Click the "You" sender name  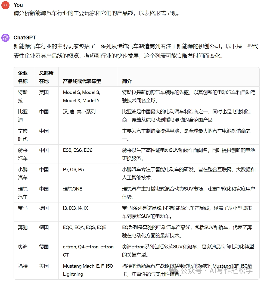[x=18, y=5]
